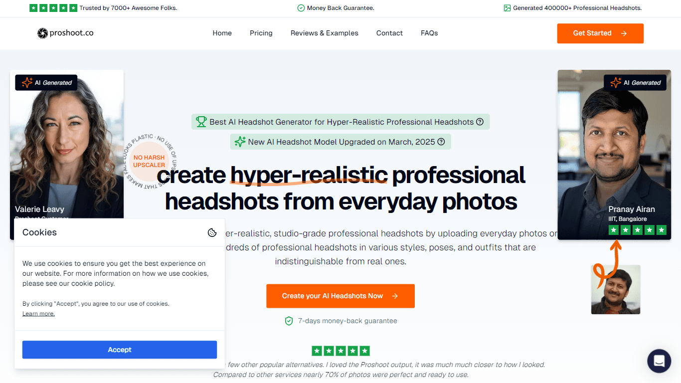Click New AI Headshot Model Upgraded text
The image size is (681, 383).
tap(341, 142)
